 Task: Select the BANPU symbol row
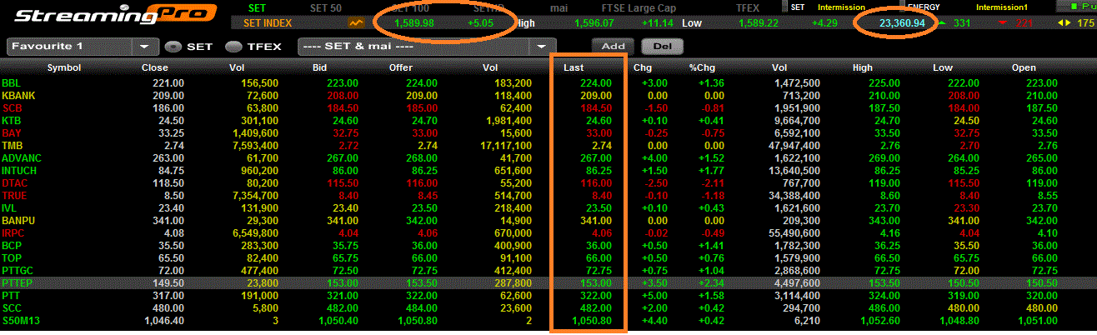click(x=18, y=221)
